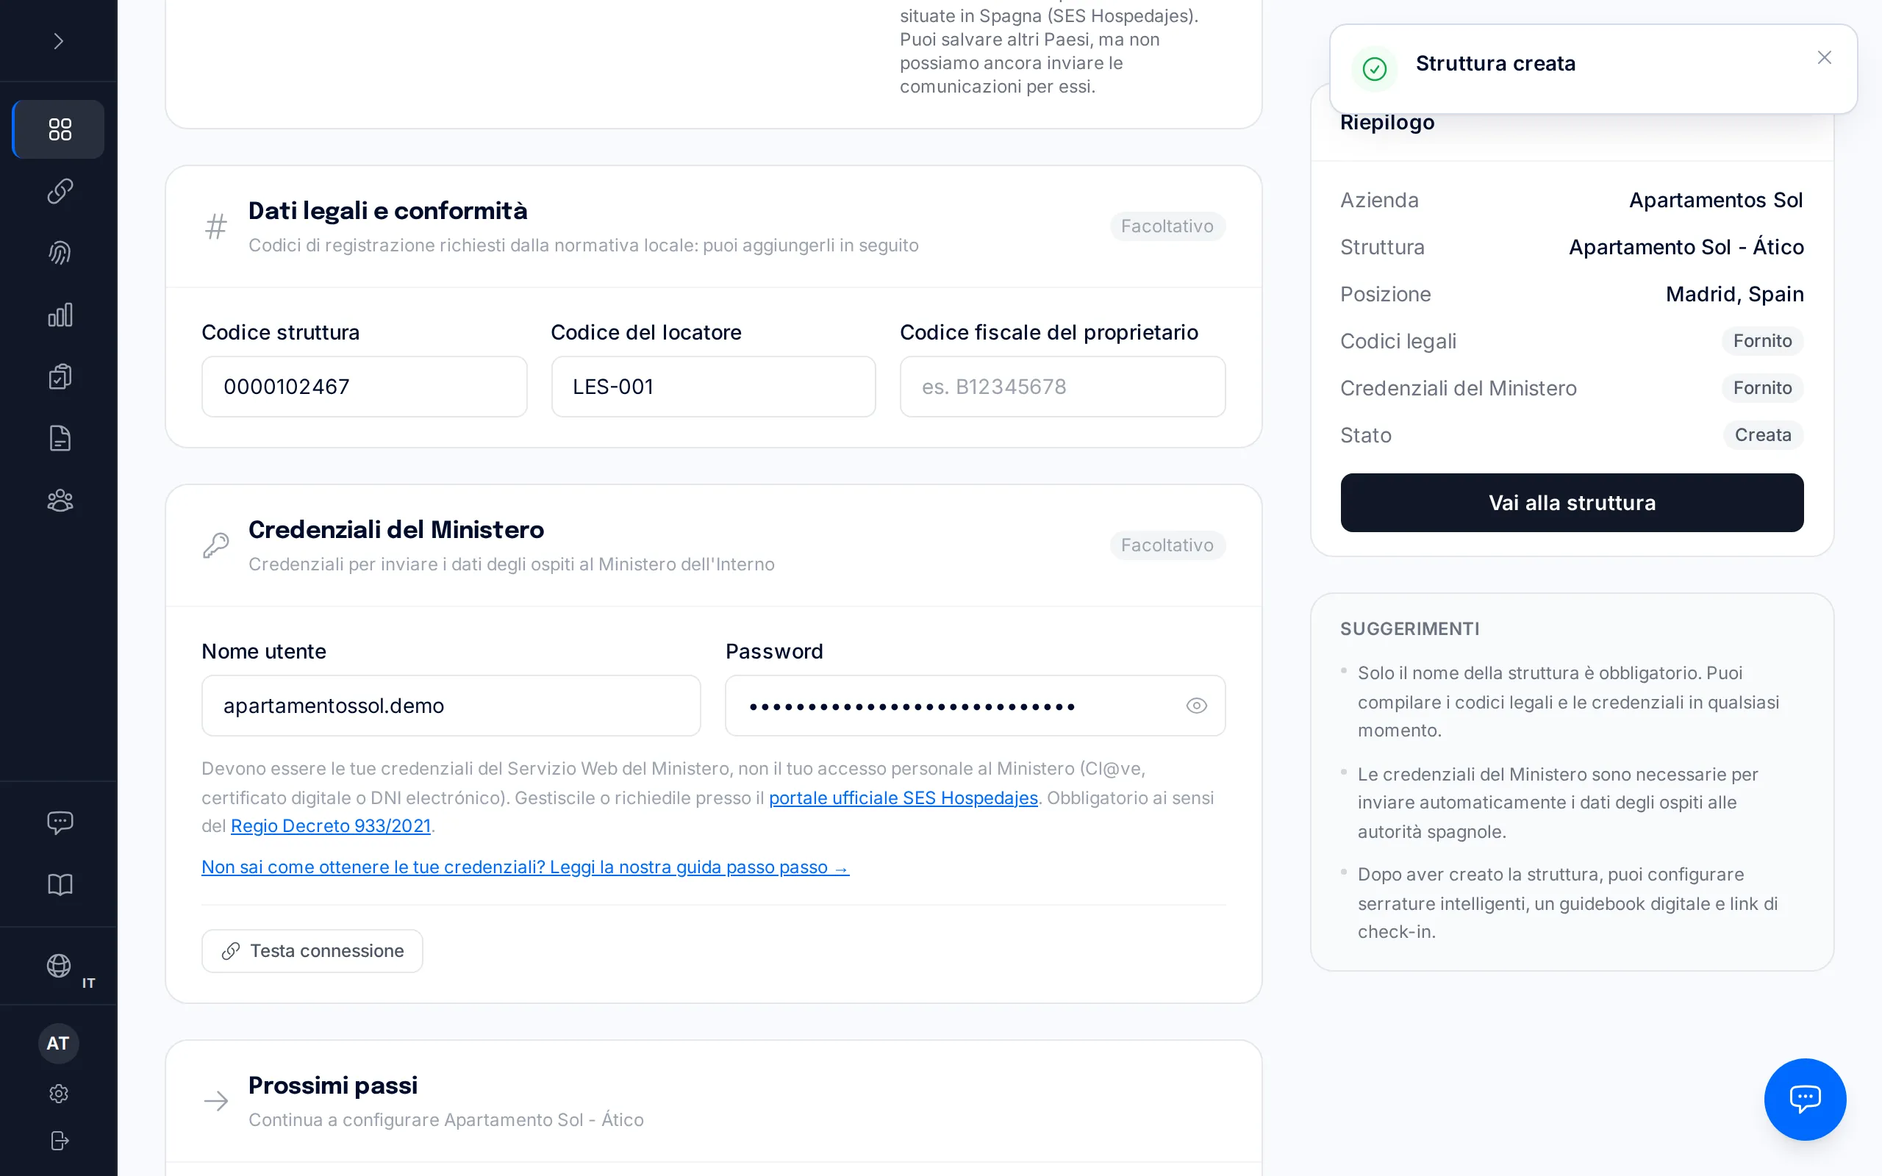Open the AT user avatar menu

click(x=58, y=1043)
